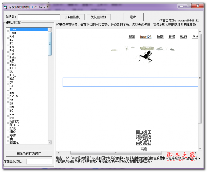
Task: Check the '.com' word checkbox
Action: [x=8, y=29]
